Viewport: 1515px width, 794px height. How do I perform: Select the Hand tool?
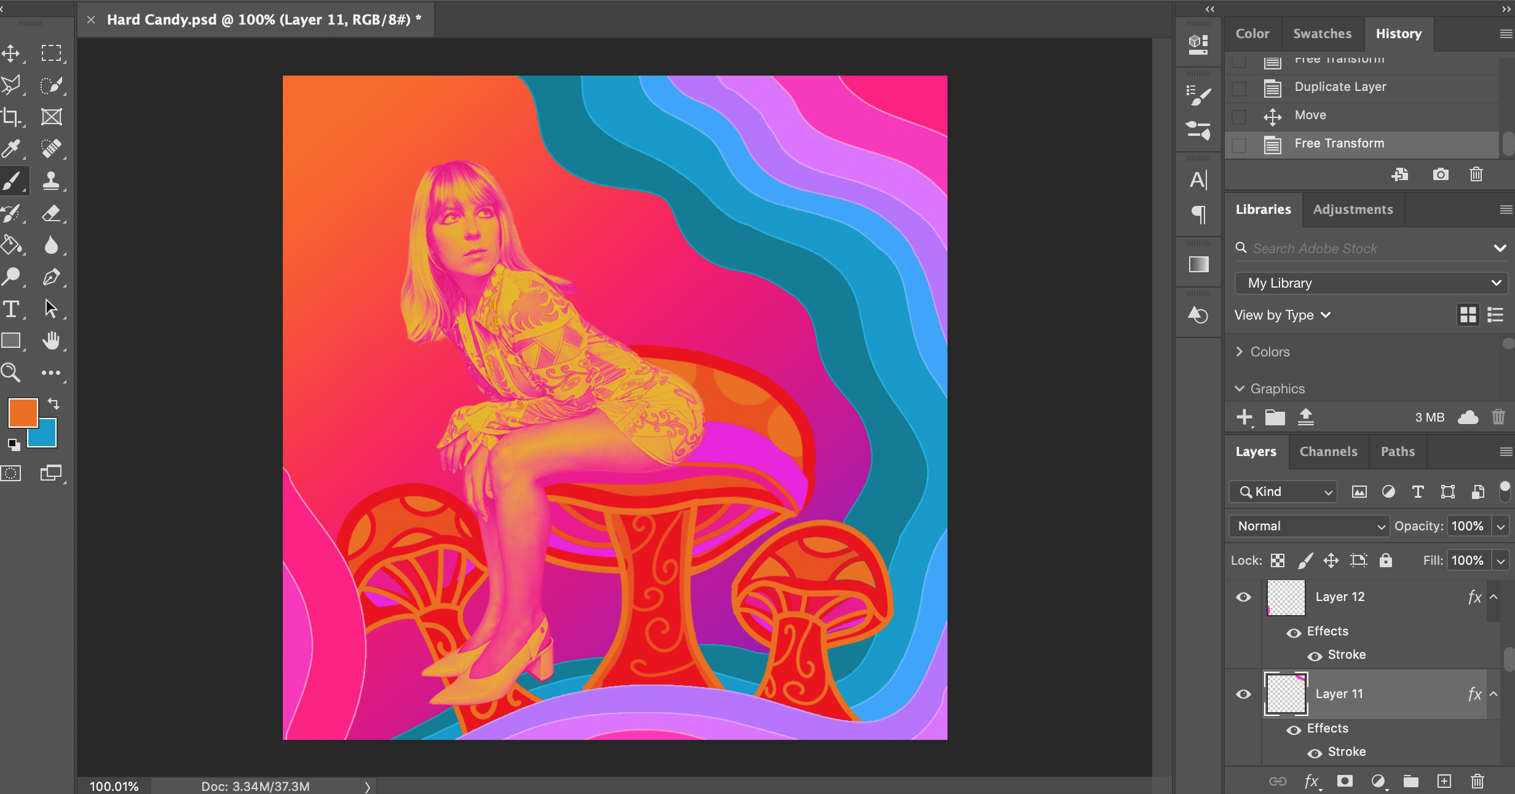point(51,340)
